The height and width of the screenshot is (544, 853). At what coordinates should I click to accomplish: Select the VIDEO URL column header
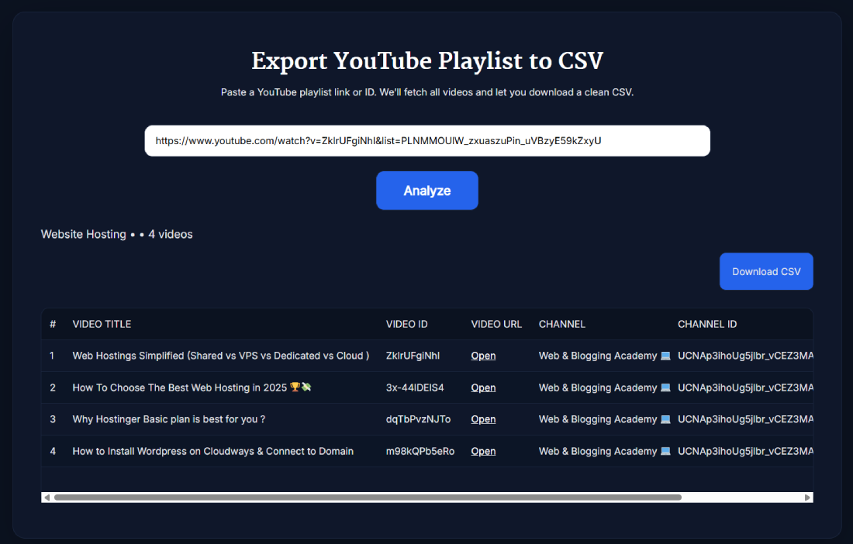tap(496, 324)
